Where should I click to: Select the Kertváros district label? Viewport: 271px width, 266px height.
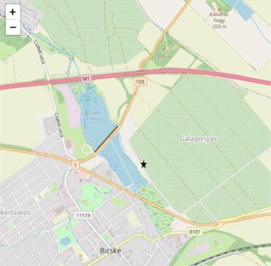click(15, 212)
